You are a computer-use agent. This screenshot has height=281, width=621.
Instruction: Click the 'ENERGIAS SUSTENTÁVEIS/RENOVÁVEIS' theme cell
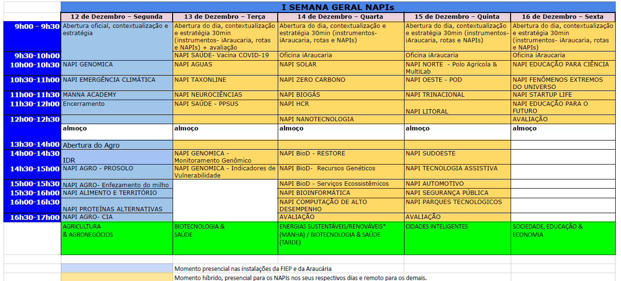point(341,238)
